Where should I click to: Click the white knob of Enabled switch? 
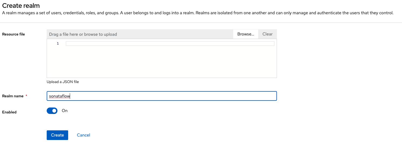[x=54, y=111]
